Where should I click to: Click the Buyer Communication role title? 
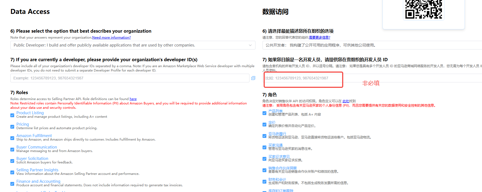(37, 147)
